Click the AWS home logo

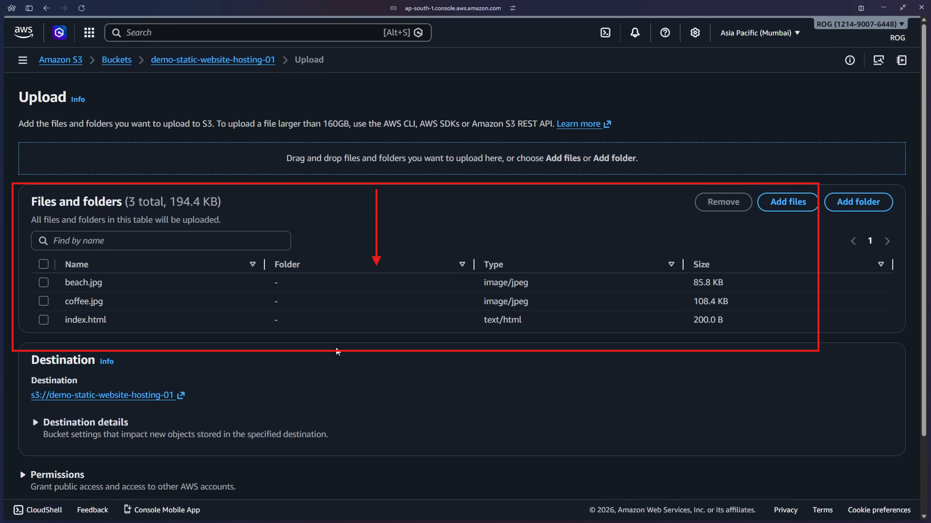click(x=23, y=32)
